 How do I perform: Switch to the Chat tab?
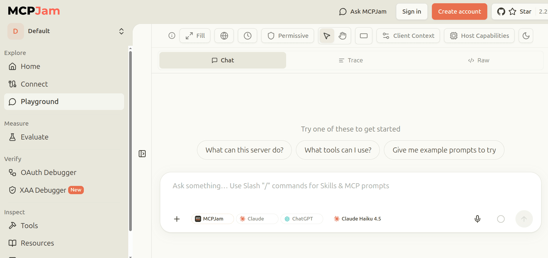pyautogui.click(x=223, y=60)
